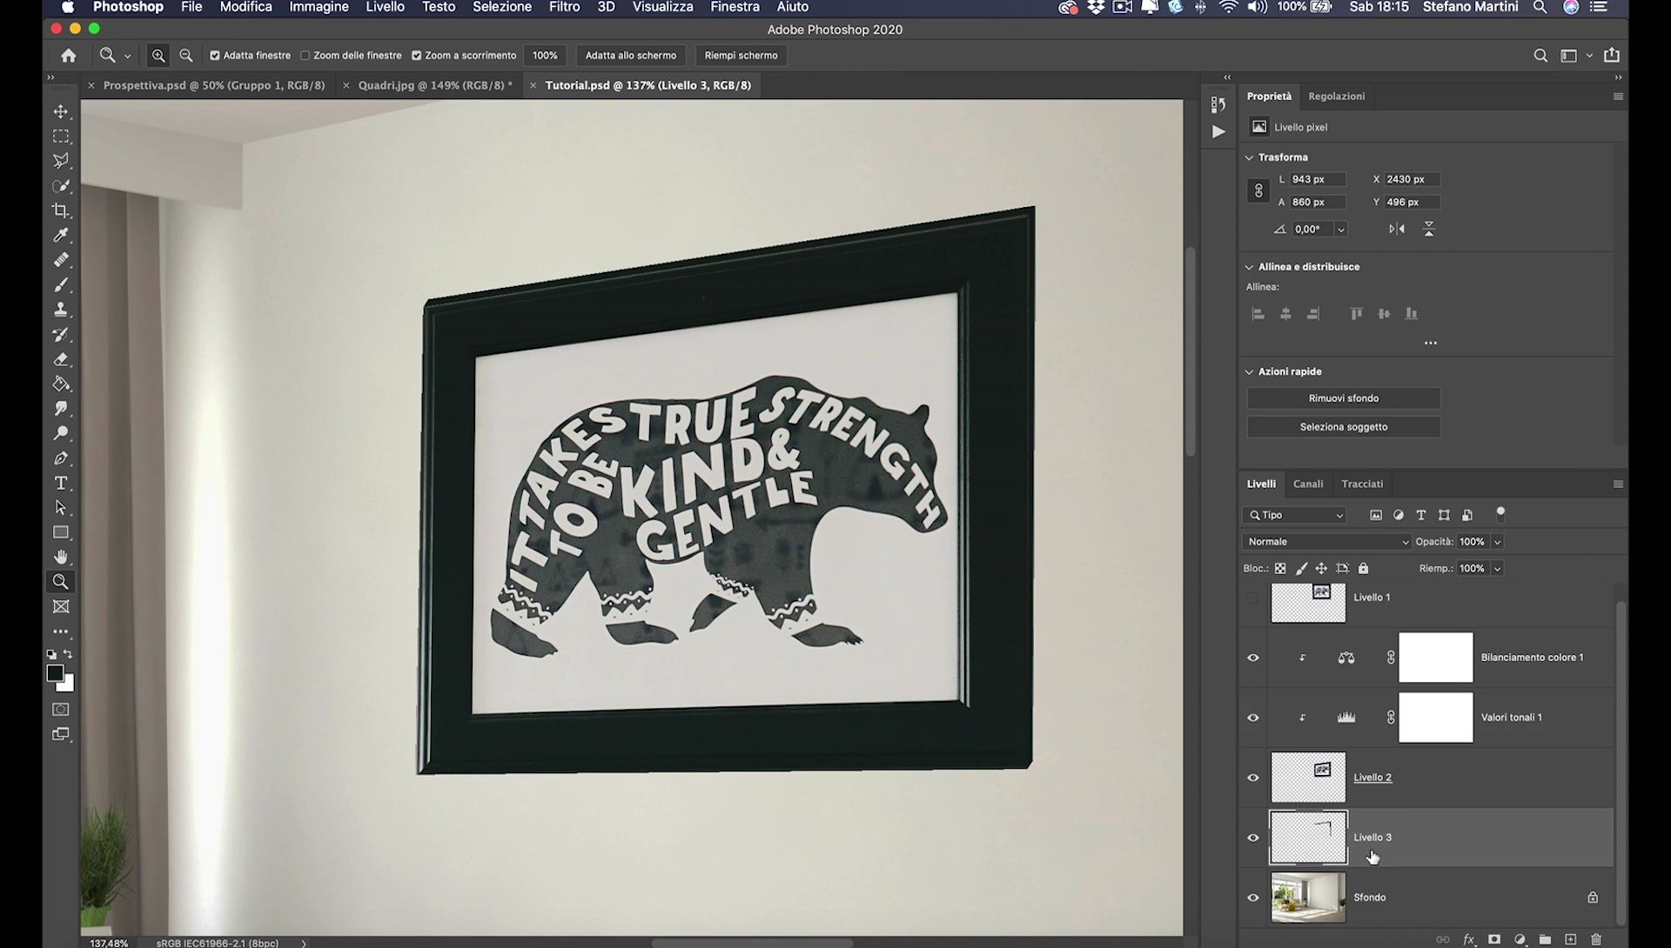1671x948 pixels.
Task: Select the Eyedropper tool
Action: coord(61,236)
